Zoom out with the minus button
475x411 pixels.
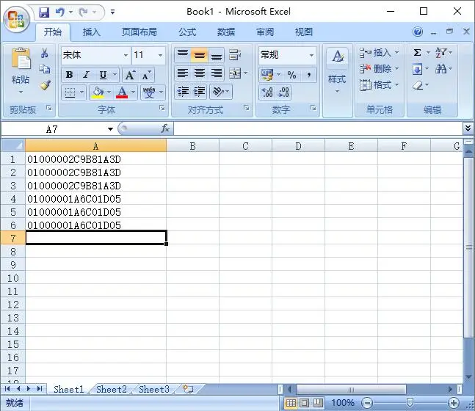point(367,403)
